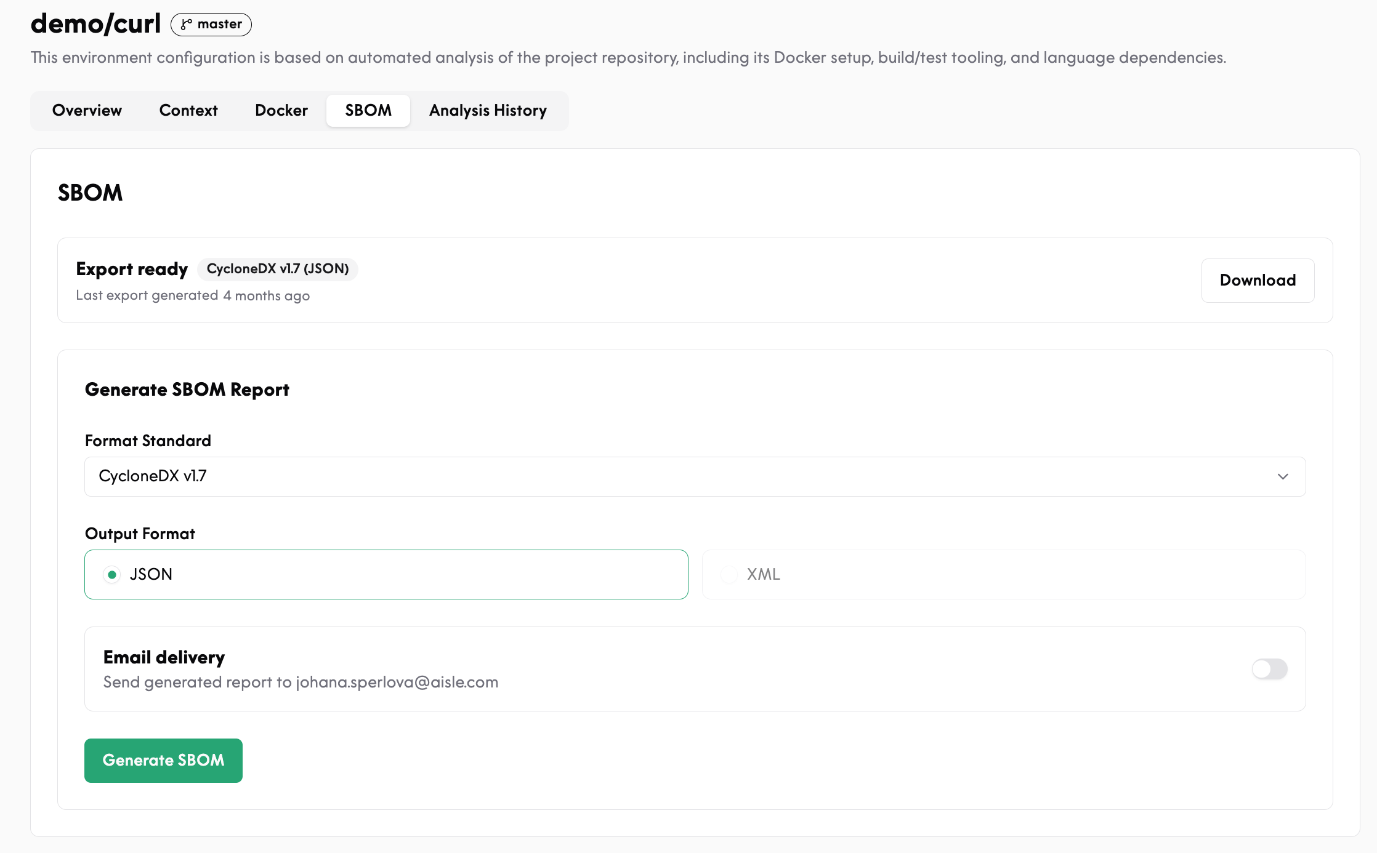
Task: Click the CycloneDX v1.7 (JSON) badge
Action: (x=278, y=269)
